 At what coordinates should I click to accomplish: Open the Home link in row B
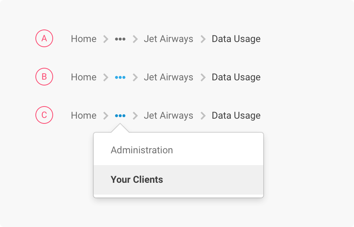pos(84,77)
